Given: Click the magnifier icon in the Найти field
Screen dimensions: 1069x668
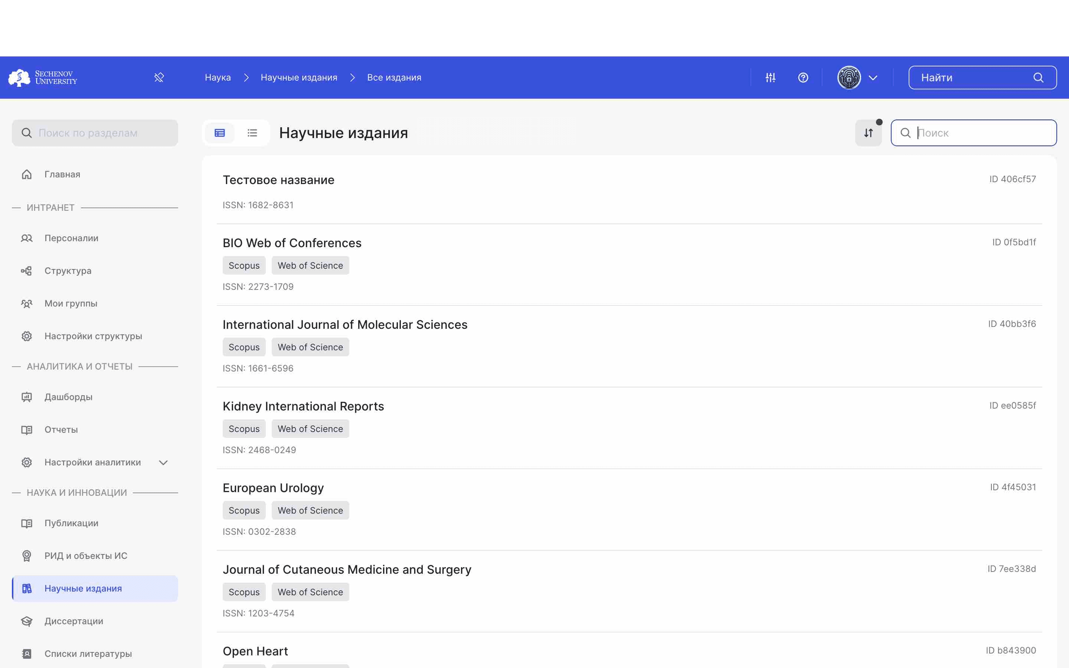Looking at the screenshot, I should (x=1038, y=78).
